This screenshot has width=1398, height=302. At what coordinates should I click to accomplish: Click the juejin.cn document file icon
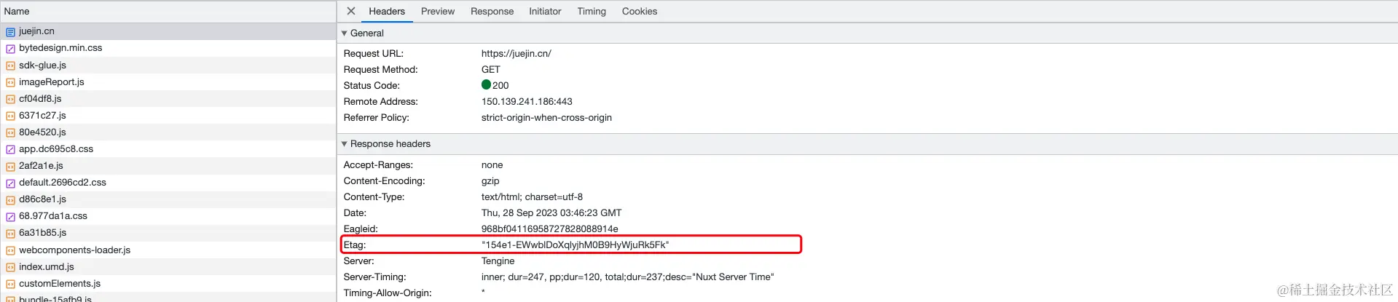pyautogui.click(x=10, y=32)
